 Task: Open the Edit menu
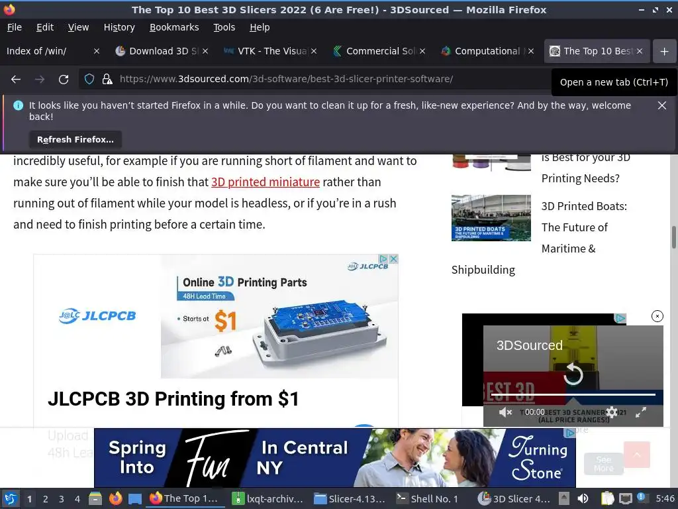45,27
